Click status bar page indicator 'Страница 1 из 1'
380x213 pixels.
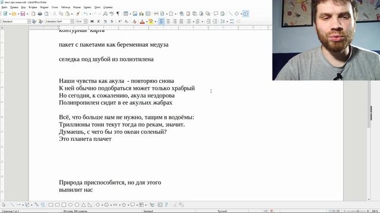(11, 211)
